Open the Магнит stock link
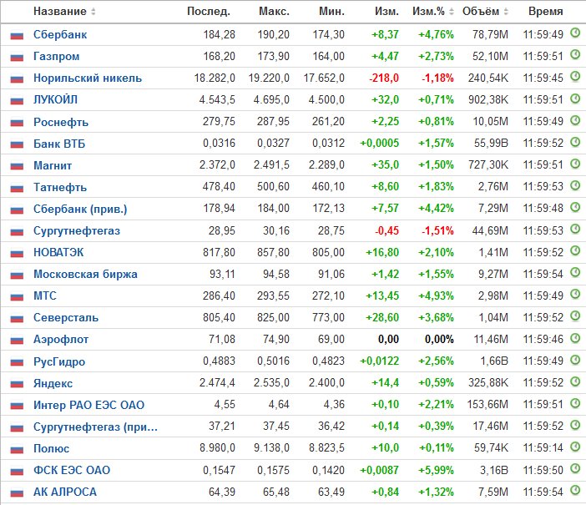Image resolution: width=586 pixels, height=505 pixels. click(53, 165)
